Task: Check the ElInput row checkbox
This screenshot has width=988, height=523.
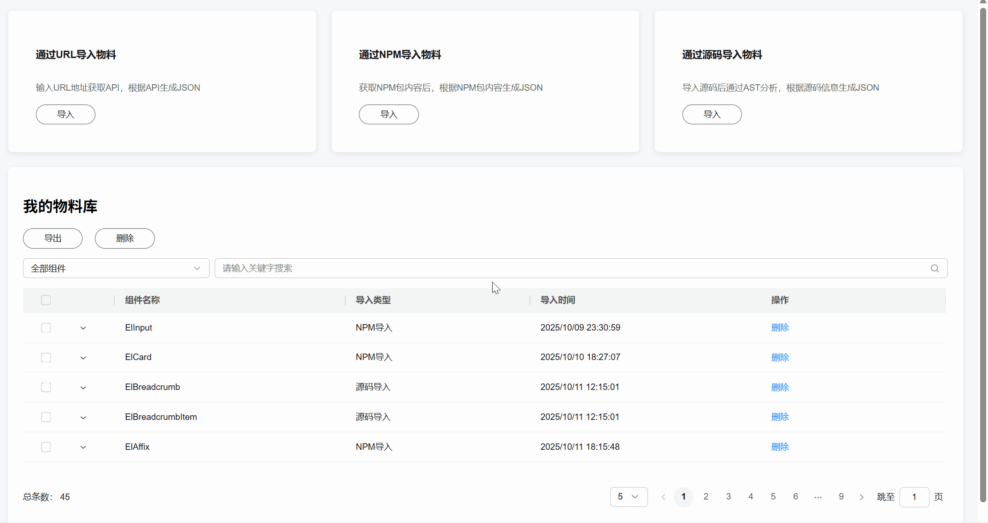Action: pos(46,328)
